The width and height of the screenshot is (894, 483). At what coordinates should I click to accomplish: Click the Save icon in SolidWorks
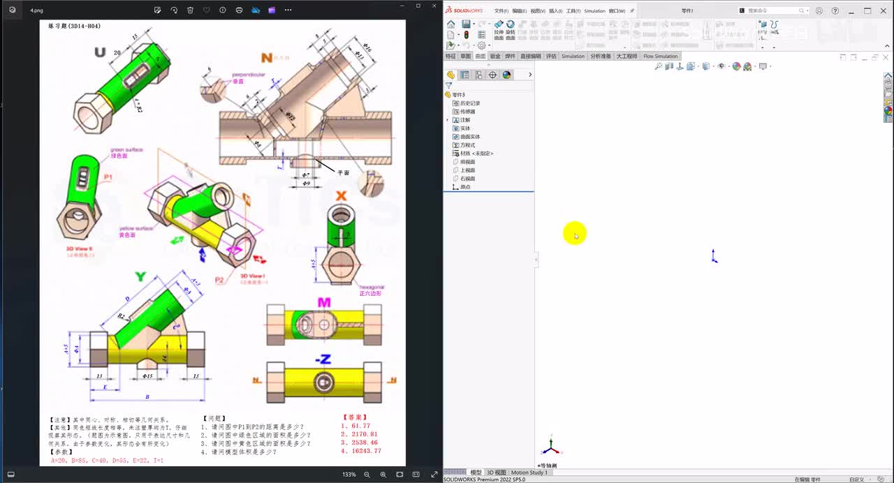coord(465,24)
